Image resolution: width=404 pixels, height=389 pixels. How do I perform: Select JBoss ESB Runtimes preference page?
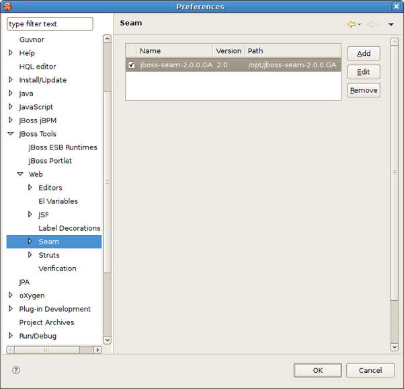pyautogui.click(x=63, y=147)
